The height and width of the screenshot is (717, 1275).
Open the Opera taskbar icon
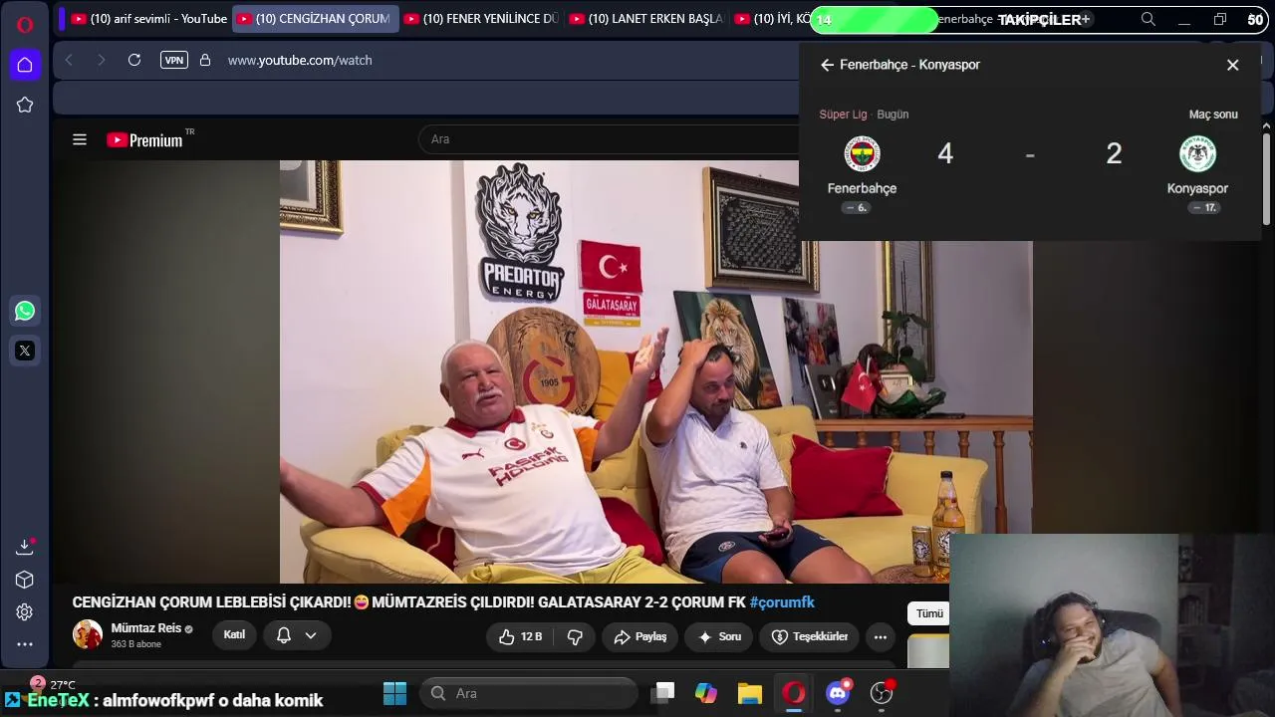coord(794,693)
